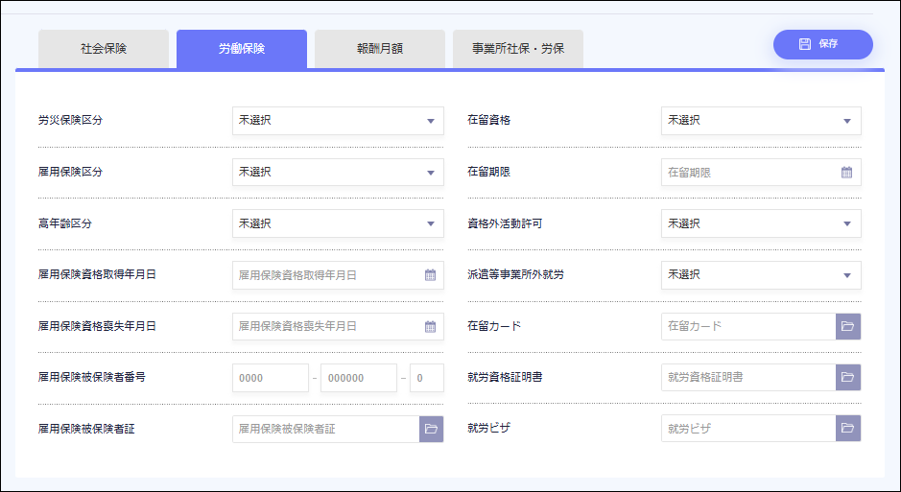Click the 保存 save button
901x492 pixels.
coord(822,44)
